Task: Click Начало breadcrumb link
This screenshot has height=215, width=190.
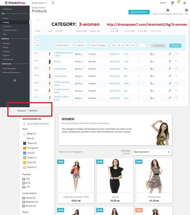Action: (22, 111)
